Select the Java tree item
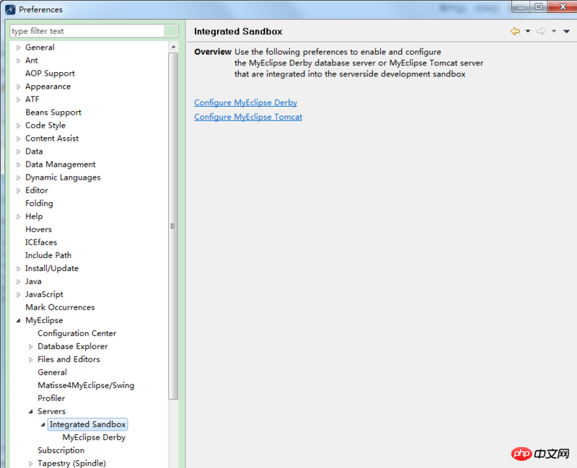 (33, 281)
